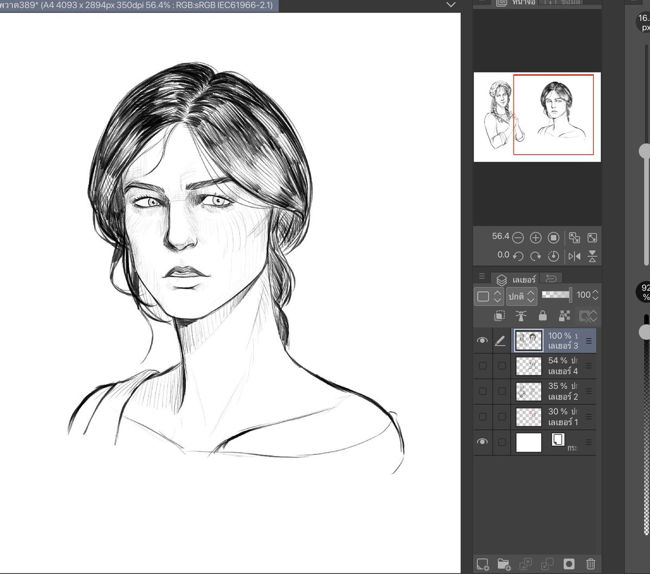Adjust layer opacity with the 100 stepper
The width and height of the screenshot is (650, 574).
pyautogui.click(x=595, y=295)
